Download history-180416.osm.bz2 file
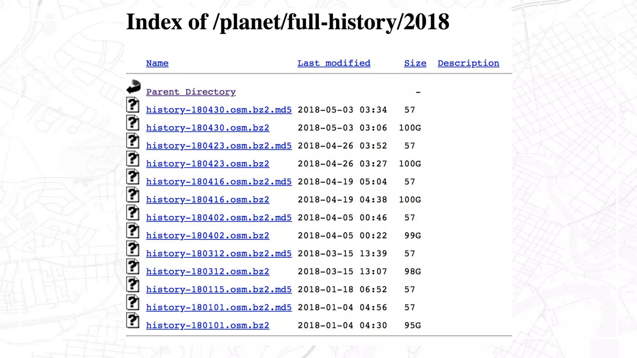637x358 pixels. point(207,200)
